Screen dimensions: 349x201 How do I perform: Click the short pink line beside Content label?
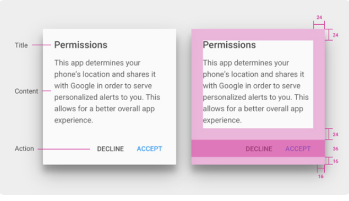click(47, 91)
